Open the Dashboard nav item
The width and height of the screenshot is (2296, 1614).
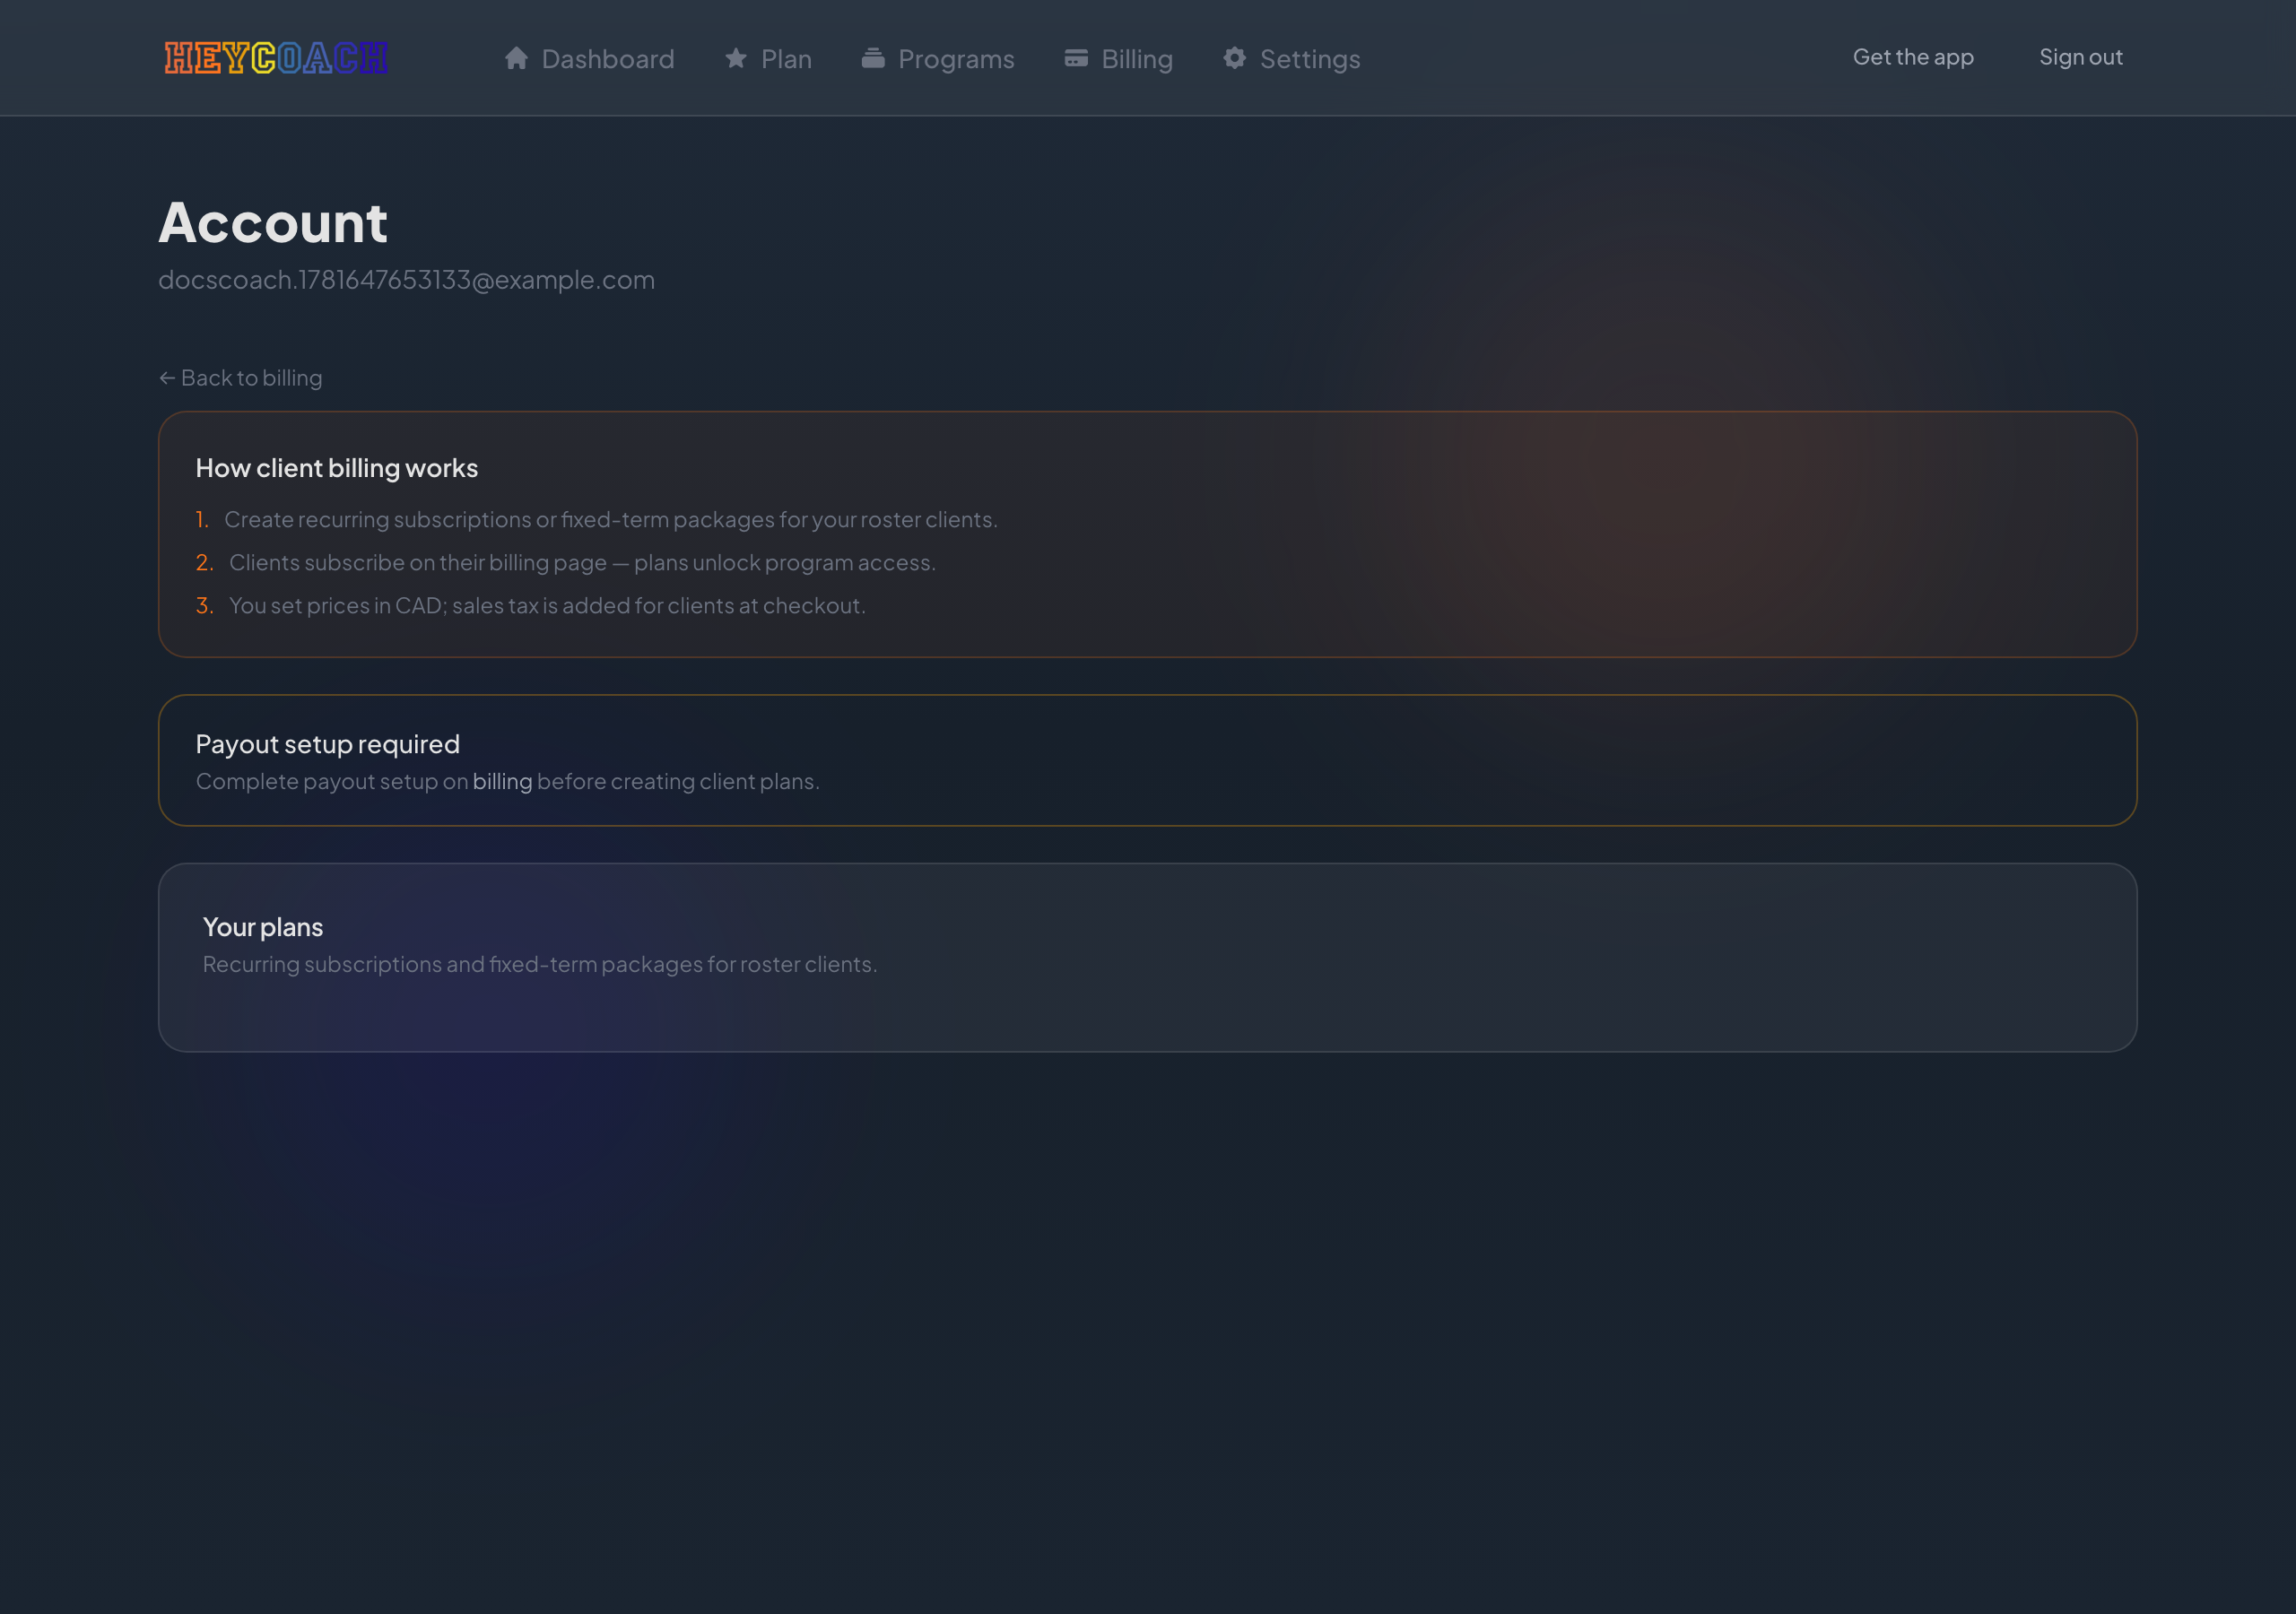click(x=589, y=58)
